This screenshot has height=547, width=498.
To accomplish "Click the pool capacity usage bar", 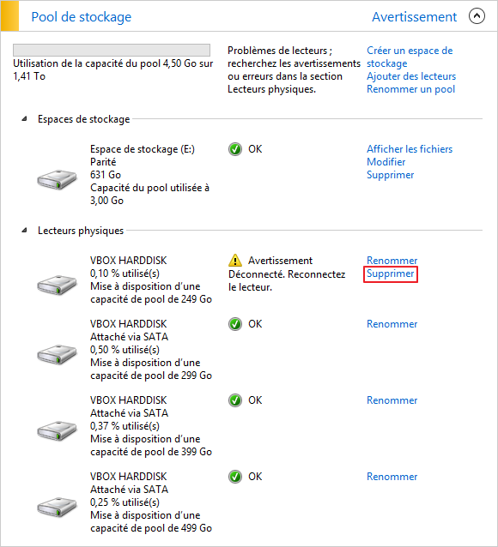I will 112,50.
